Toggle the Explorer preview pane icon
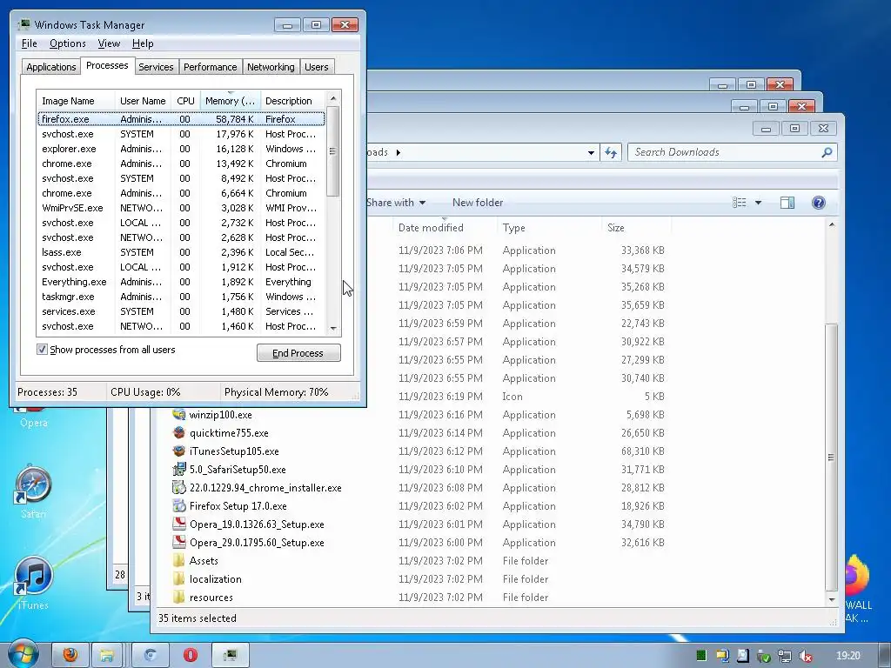This screenshot has width=891, height=668. pyautogui.click(x=787, y=202)
